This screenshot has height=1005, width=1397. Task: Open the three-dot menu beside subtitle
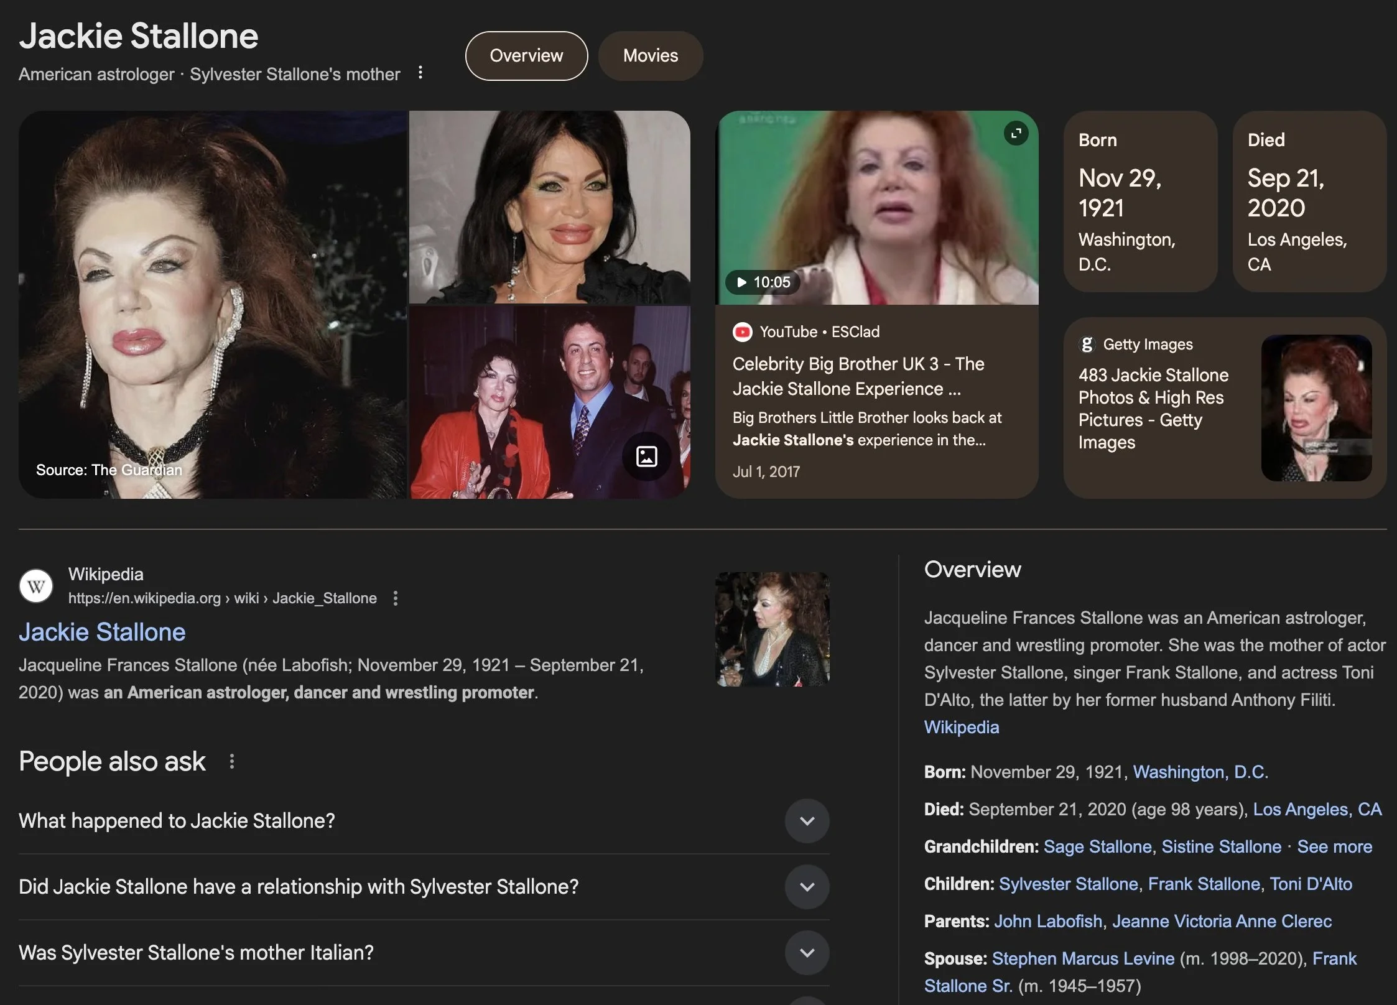[x=420, y=73]
